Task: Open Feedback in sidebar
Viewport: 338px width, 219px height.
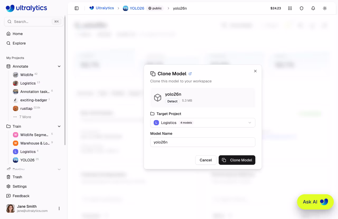Action: click(21, 196)
